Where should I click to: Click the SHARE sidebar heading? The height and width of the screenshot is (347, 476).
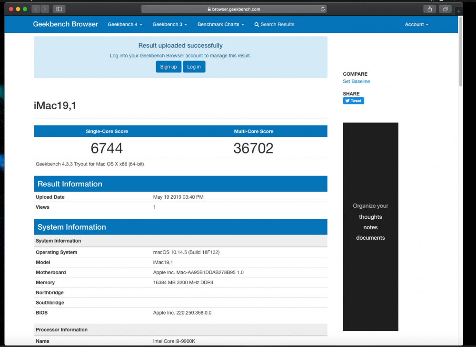pyautogui.click(x=351, y=94)
